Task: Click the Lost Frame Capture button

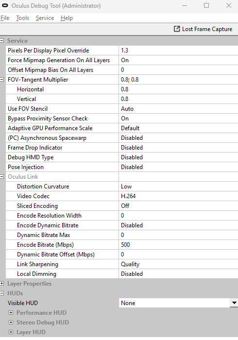Action: 203,29
